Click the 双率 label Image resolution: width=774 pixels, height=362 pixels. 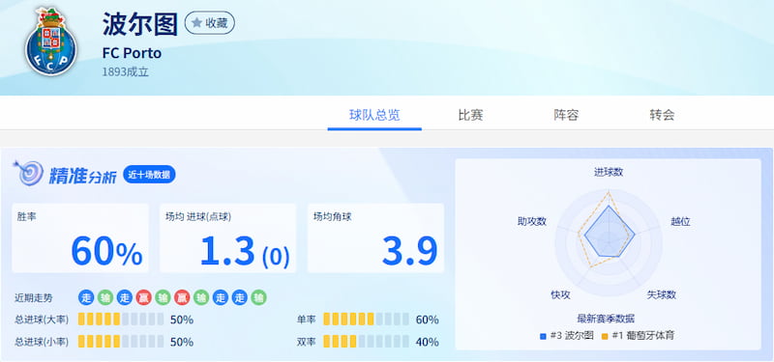[306, 342]
